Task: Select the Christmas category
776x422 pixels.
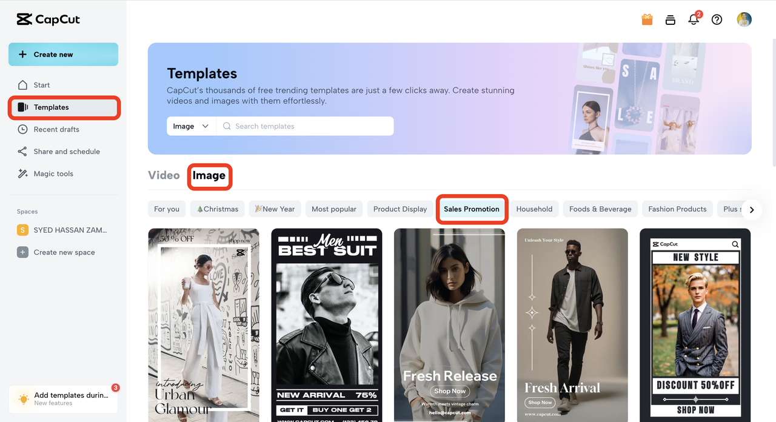Action: point(218,209)
